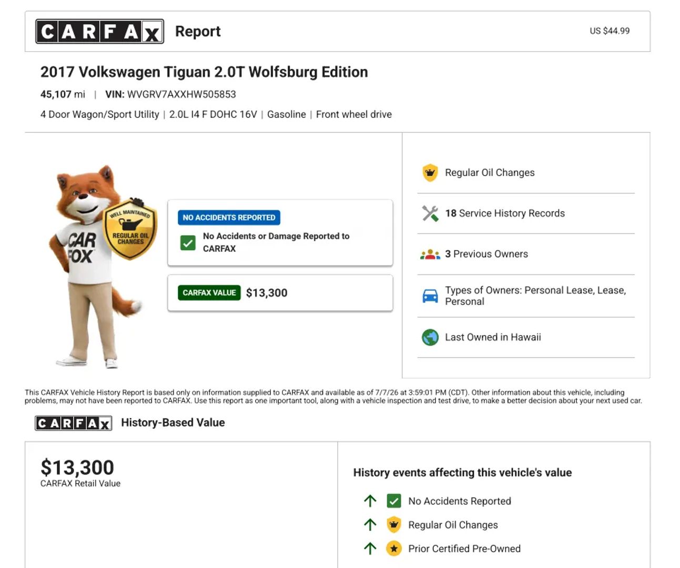680x568 pixels.
Task: Click the No Accidents or Damage Reported text
Action: (276, 242)
